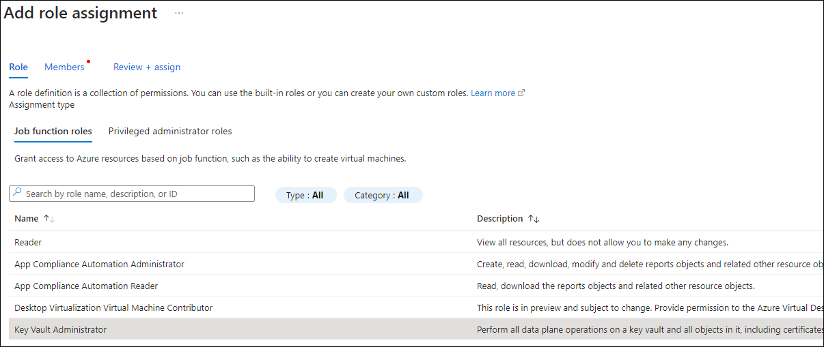Click the sort arrows beside the Description column

pos(534,219)
